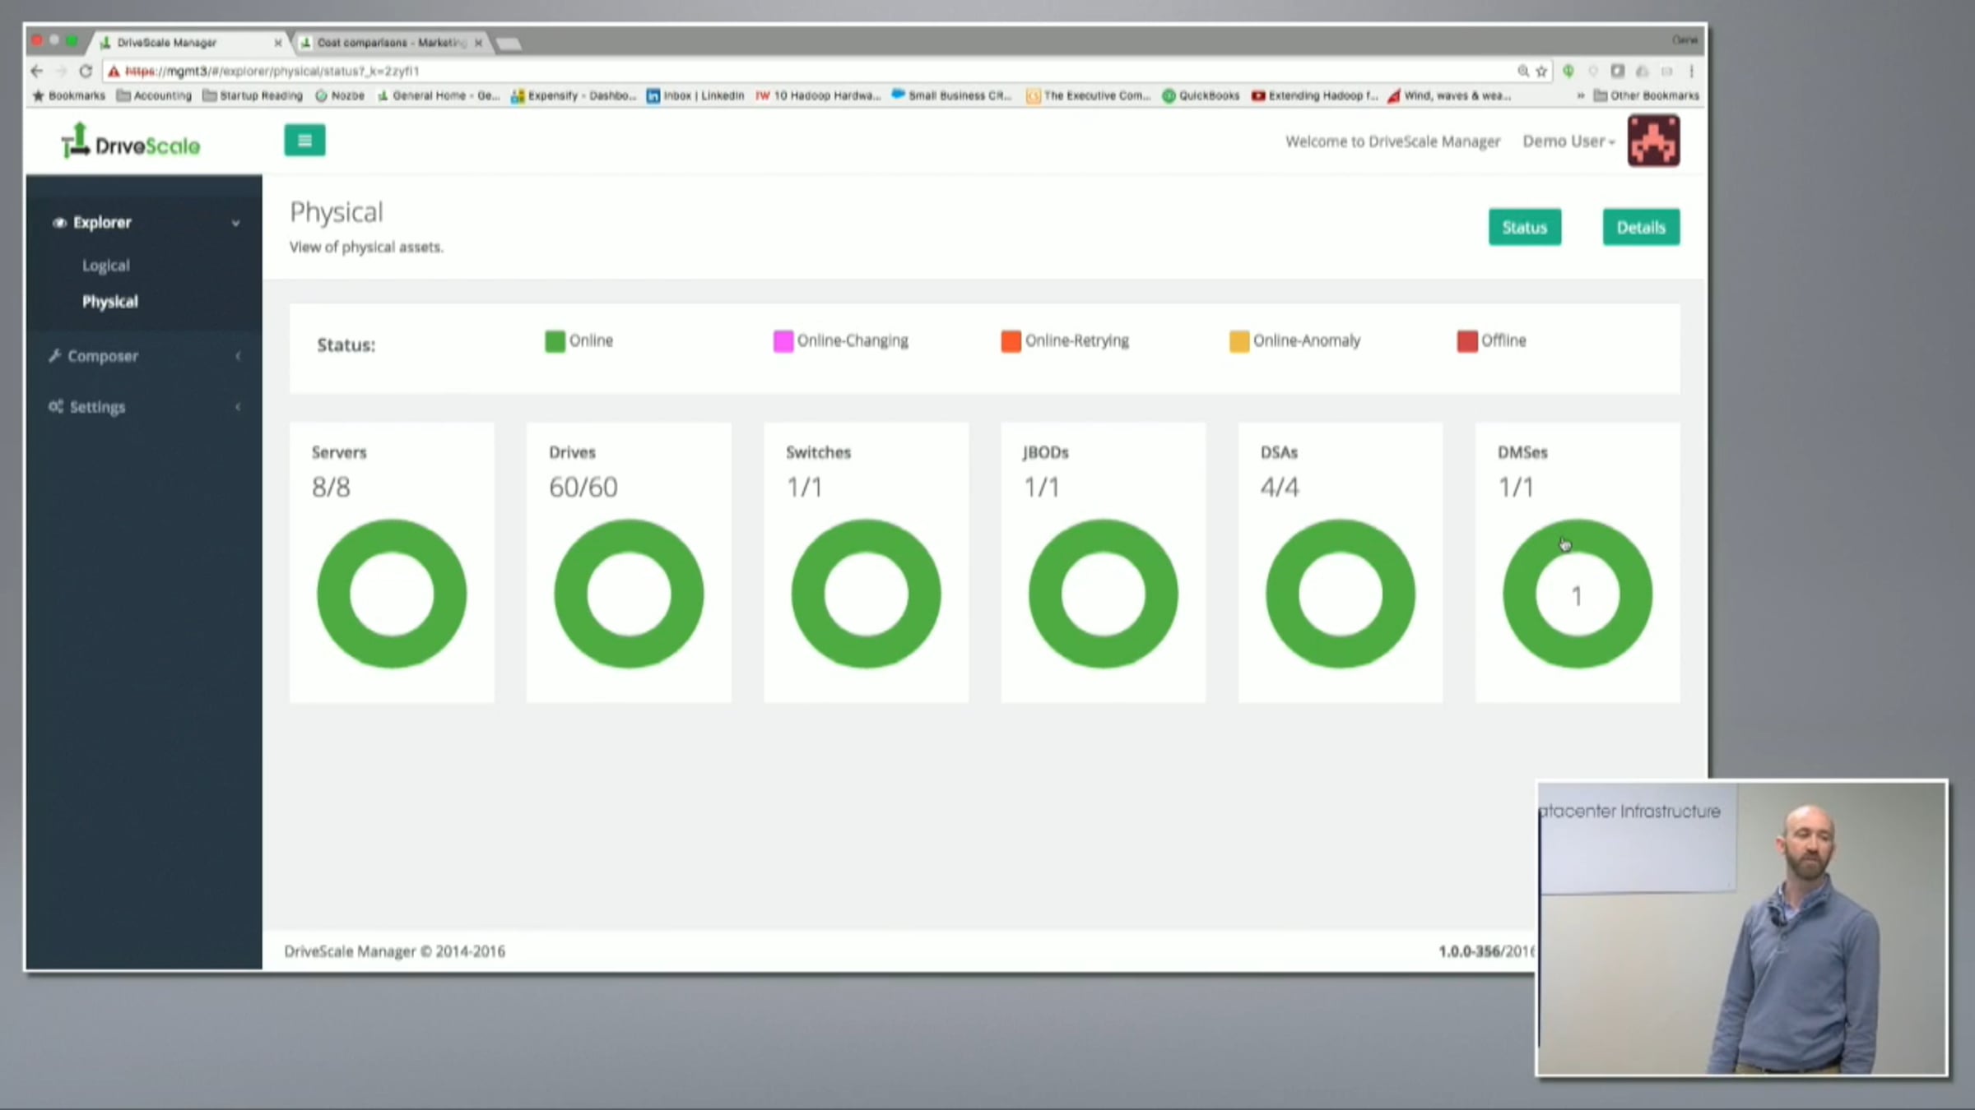The image size is (1975, 1110).
Task: Click the Details button
Action: 1641,227
